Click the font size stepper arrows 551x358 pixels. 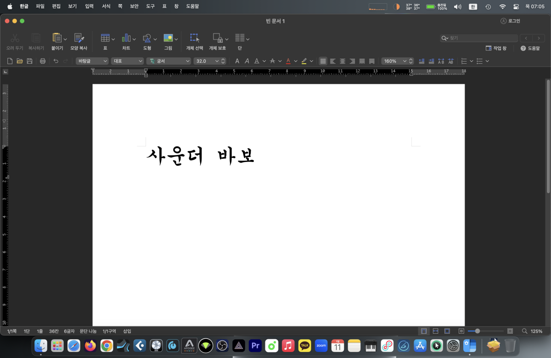click(x=223, y=61)
